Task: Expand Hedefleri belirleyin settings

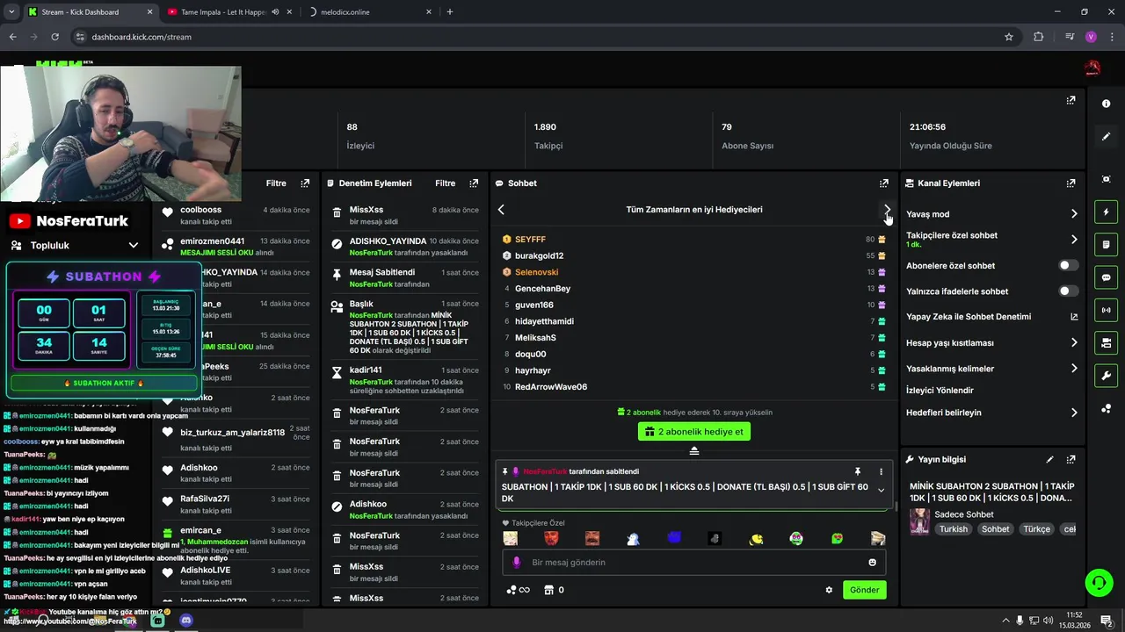Action: pos(1074,413)
